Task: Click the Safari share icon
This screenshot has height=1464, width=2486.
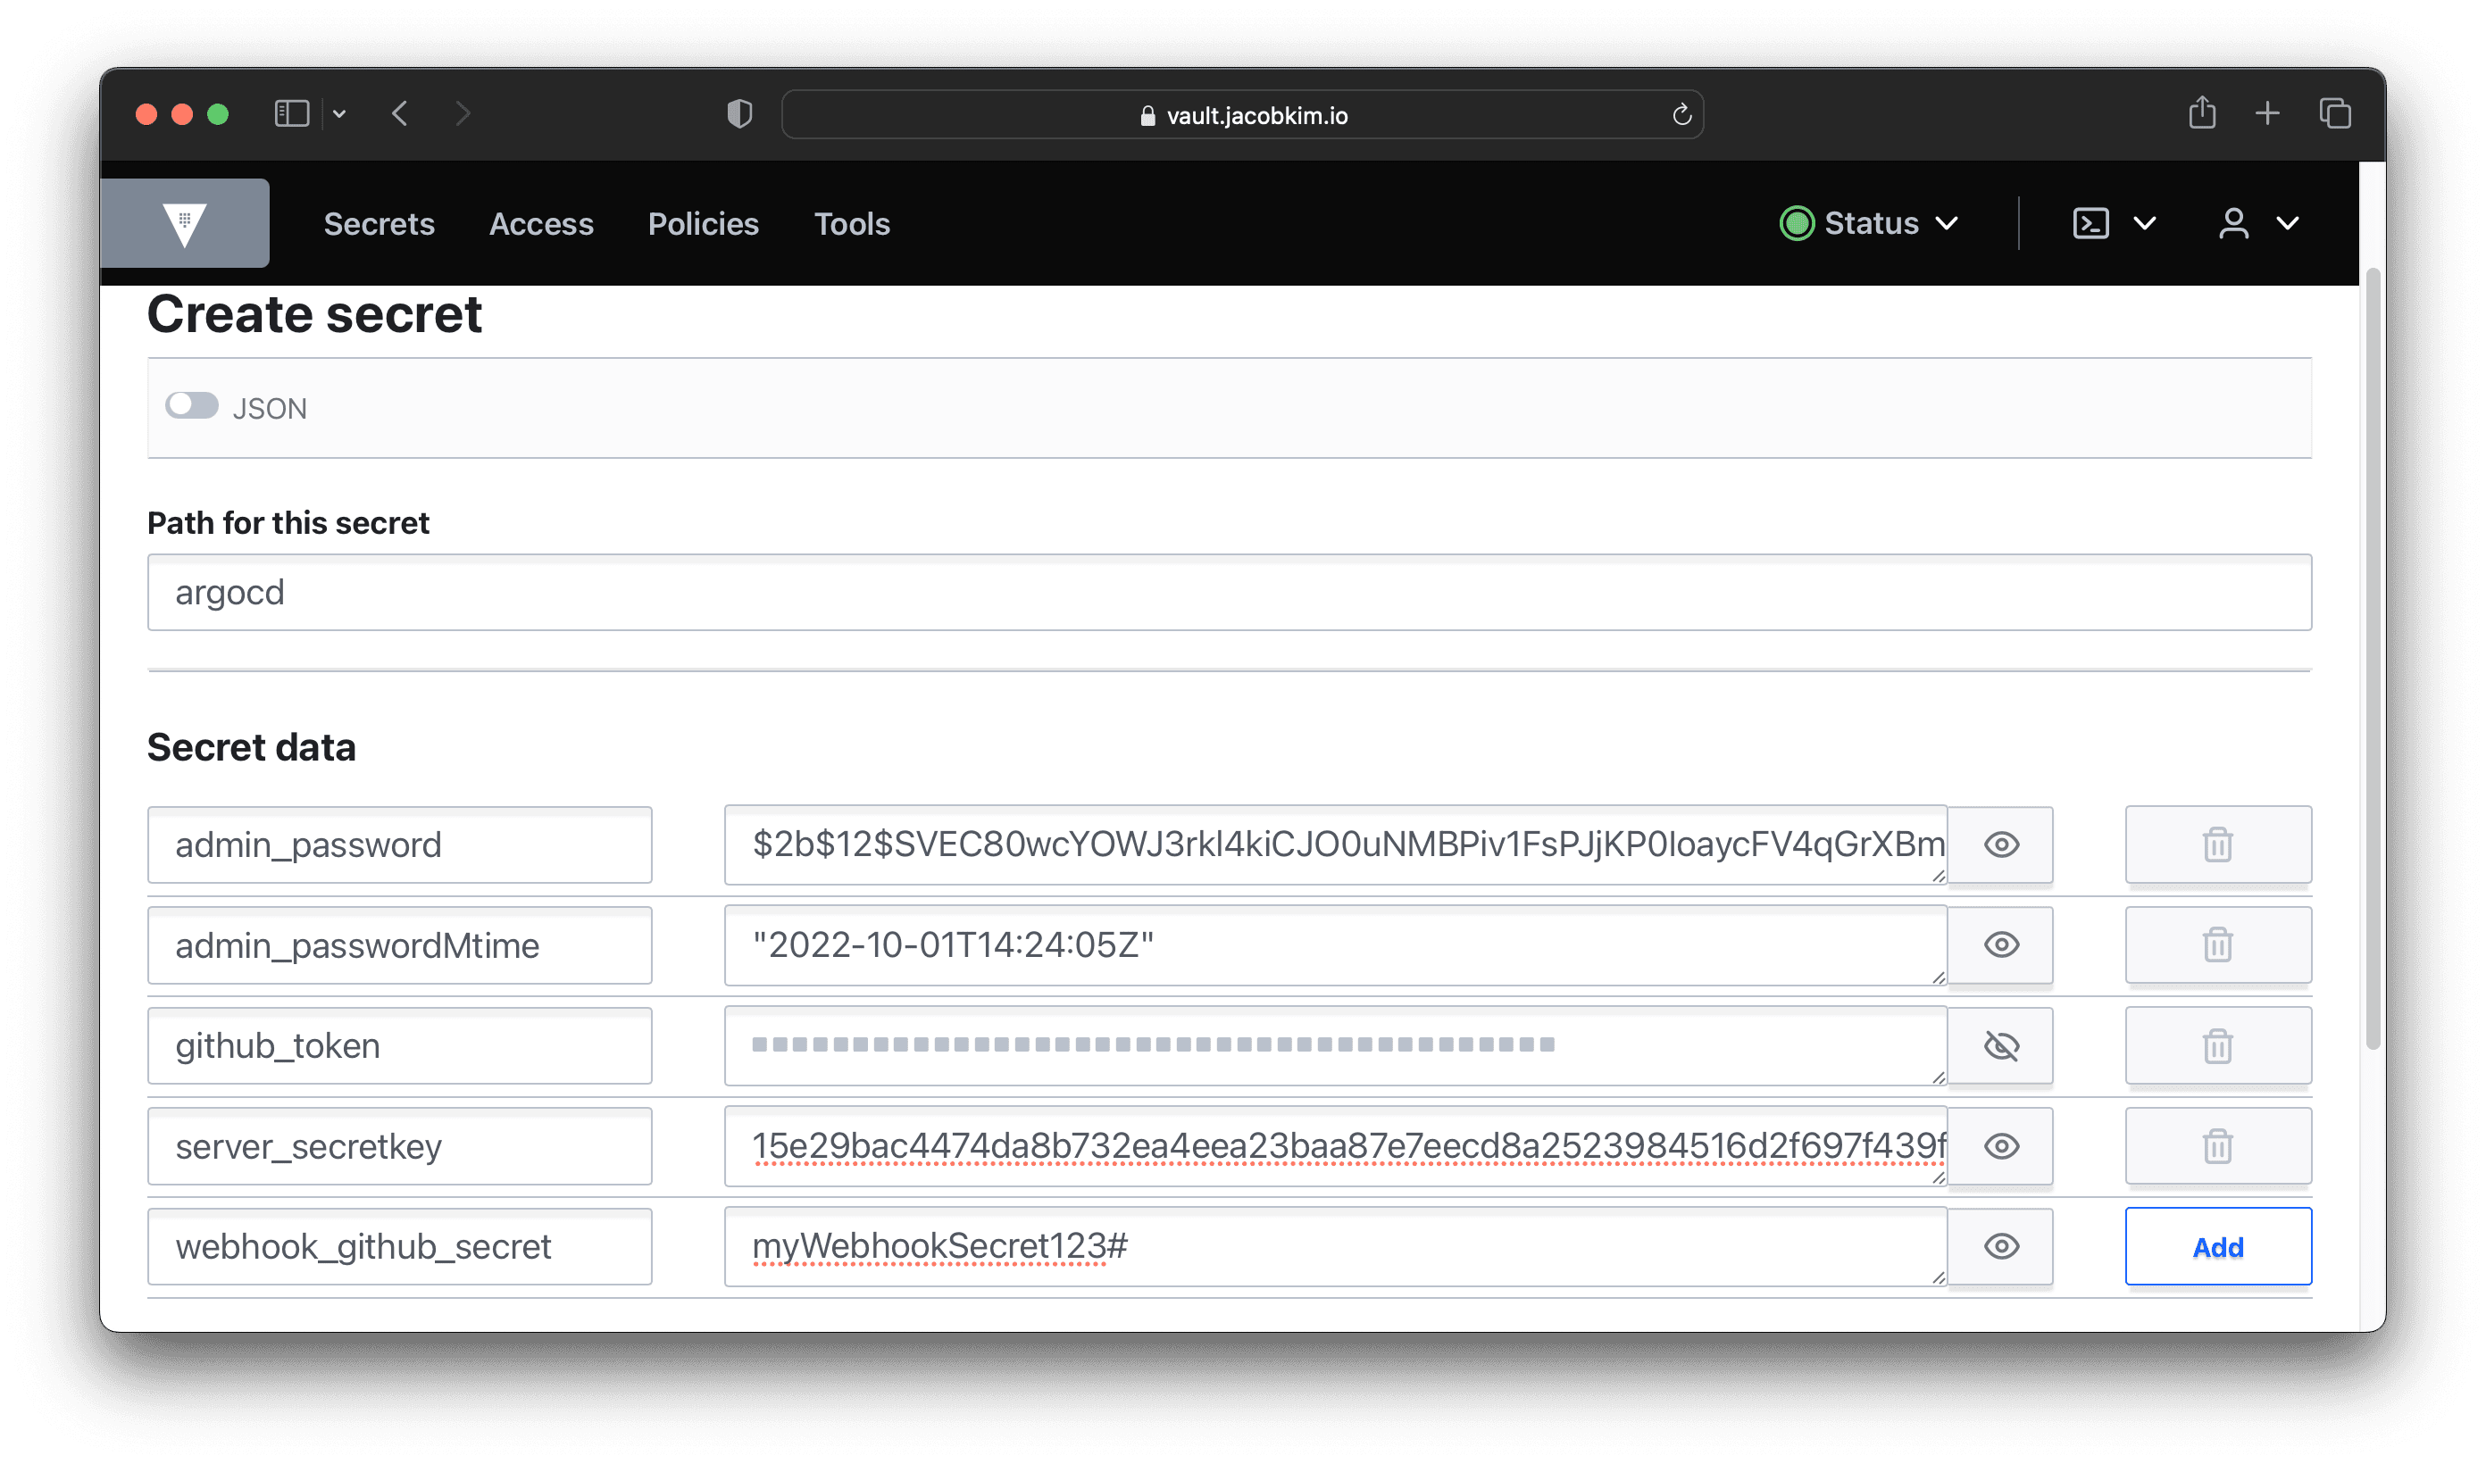Action: coord(2203,112)
